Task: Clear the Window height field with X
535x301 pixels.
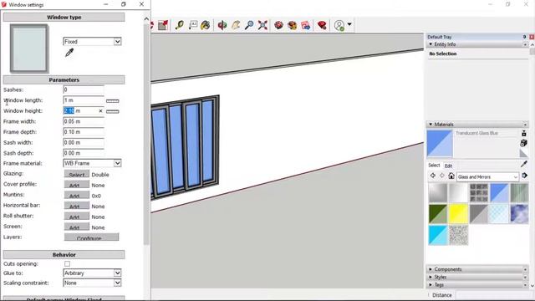Action: click(x=100, y=111)
